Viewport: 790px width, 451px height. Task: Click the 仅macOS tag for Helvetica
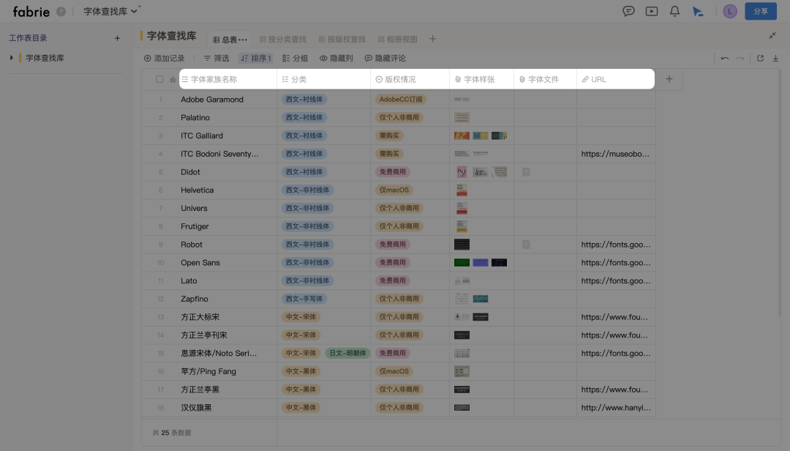394,190
